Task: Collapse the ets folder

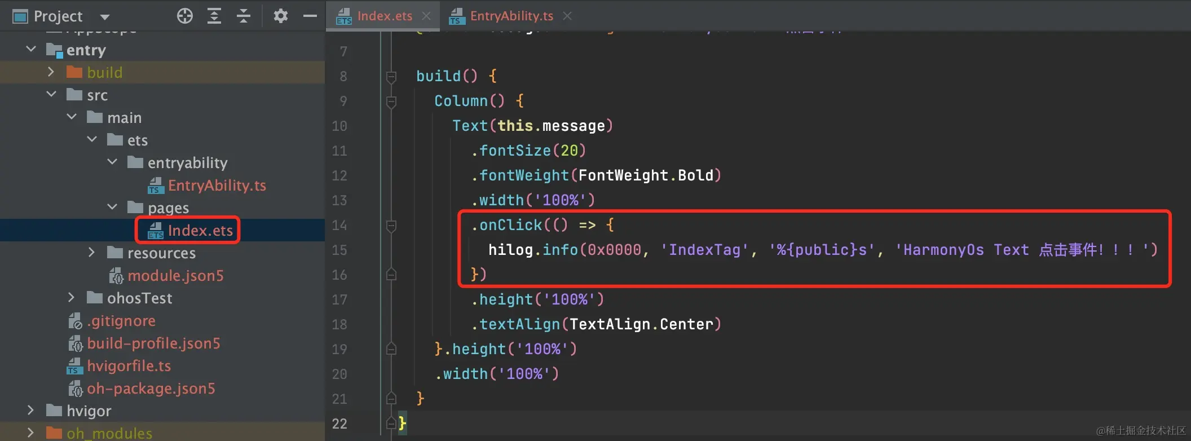Action: 92,140
